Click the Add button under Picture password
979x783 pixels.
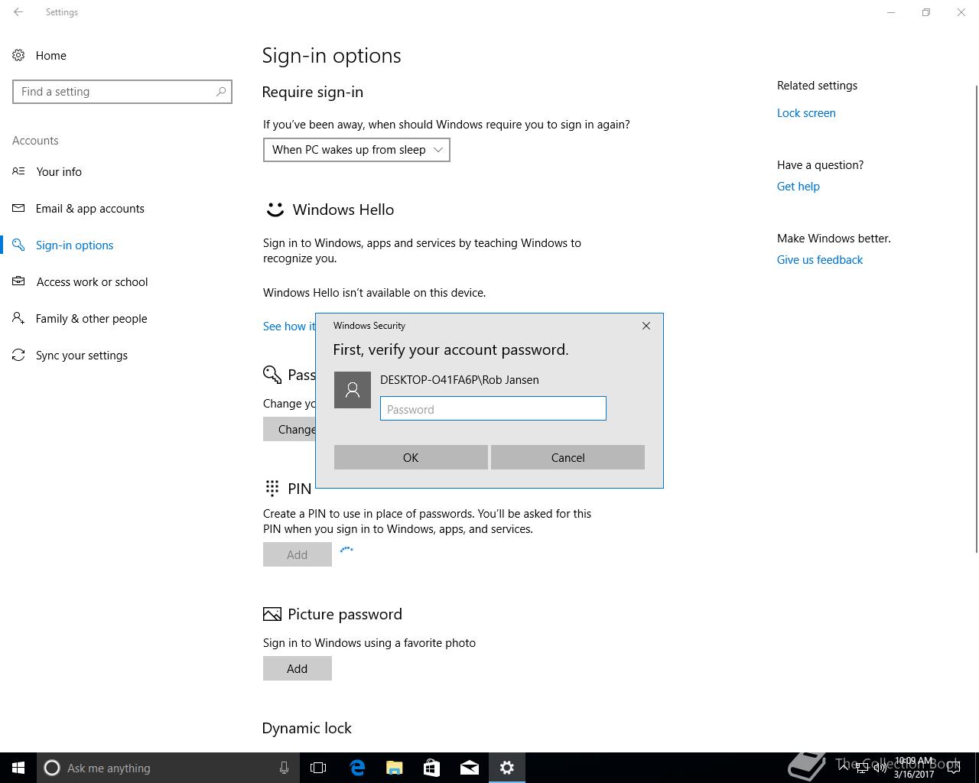(x=298, y=668)
